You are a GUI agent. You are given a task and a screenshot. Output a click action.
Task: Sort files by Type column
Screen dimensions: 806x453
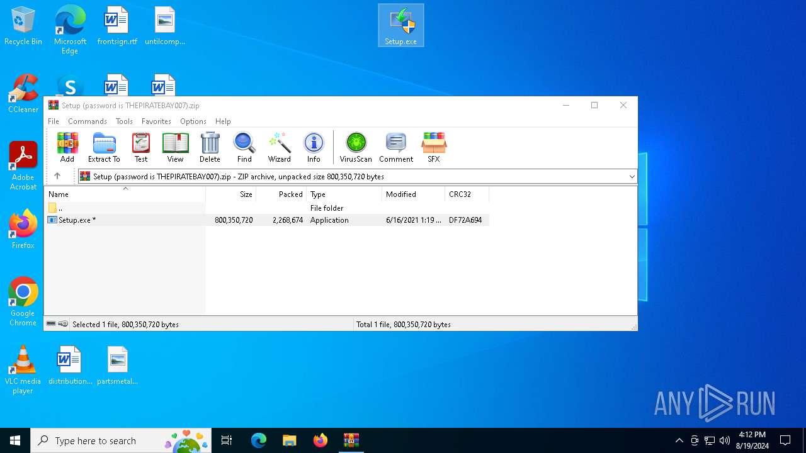[x=344, y=194]
